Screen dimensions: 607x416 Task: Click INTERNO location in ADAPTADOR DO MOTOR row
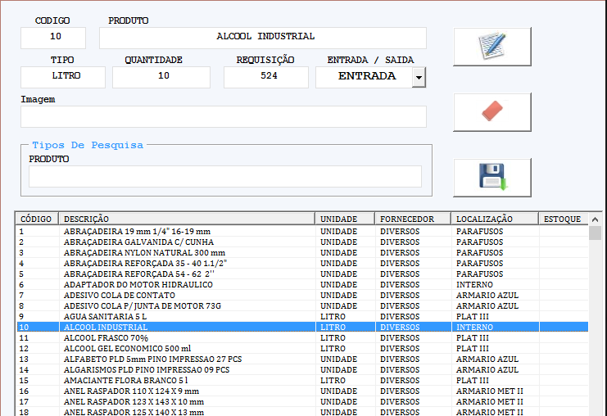pos(474,285)
